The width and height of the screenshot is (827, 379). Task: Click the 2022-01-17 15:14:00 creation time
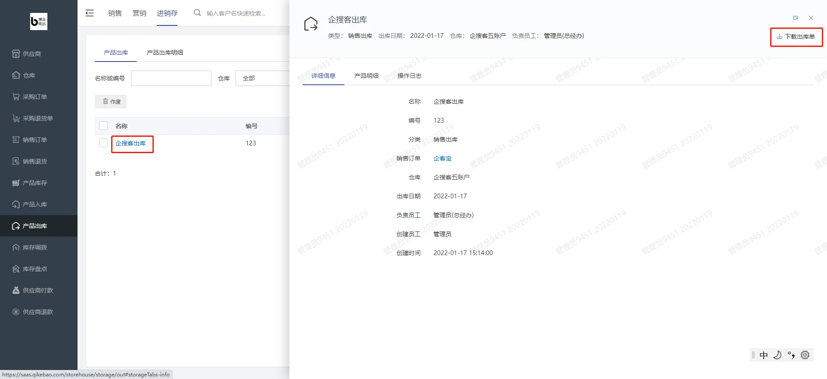click(x=463, y=253)
